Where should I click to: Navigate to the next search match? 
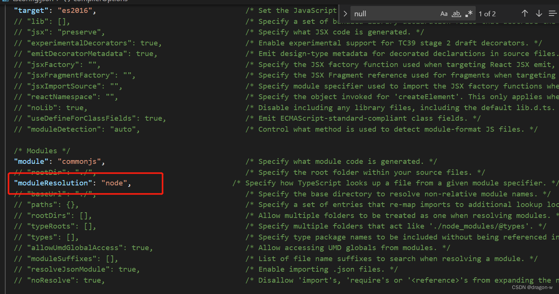click(539, 13)
